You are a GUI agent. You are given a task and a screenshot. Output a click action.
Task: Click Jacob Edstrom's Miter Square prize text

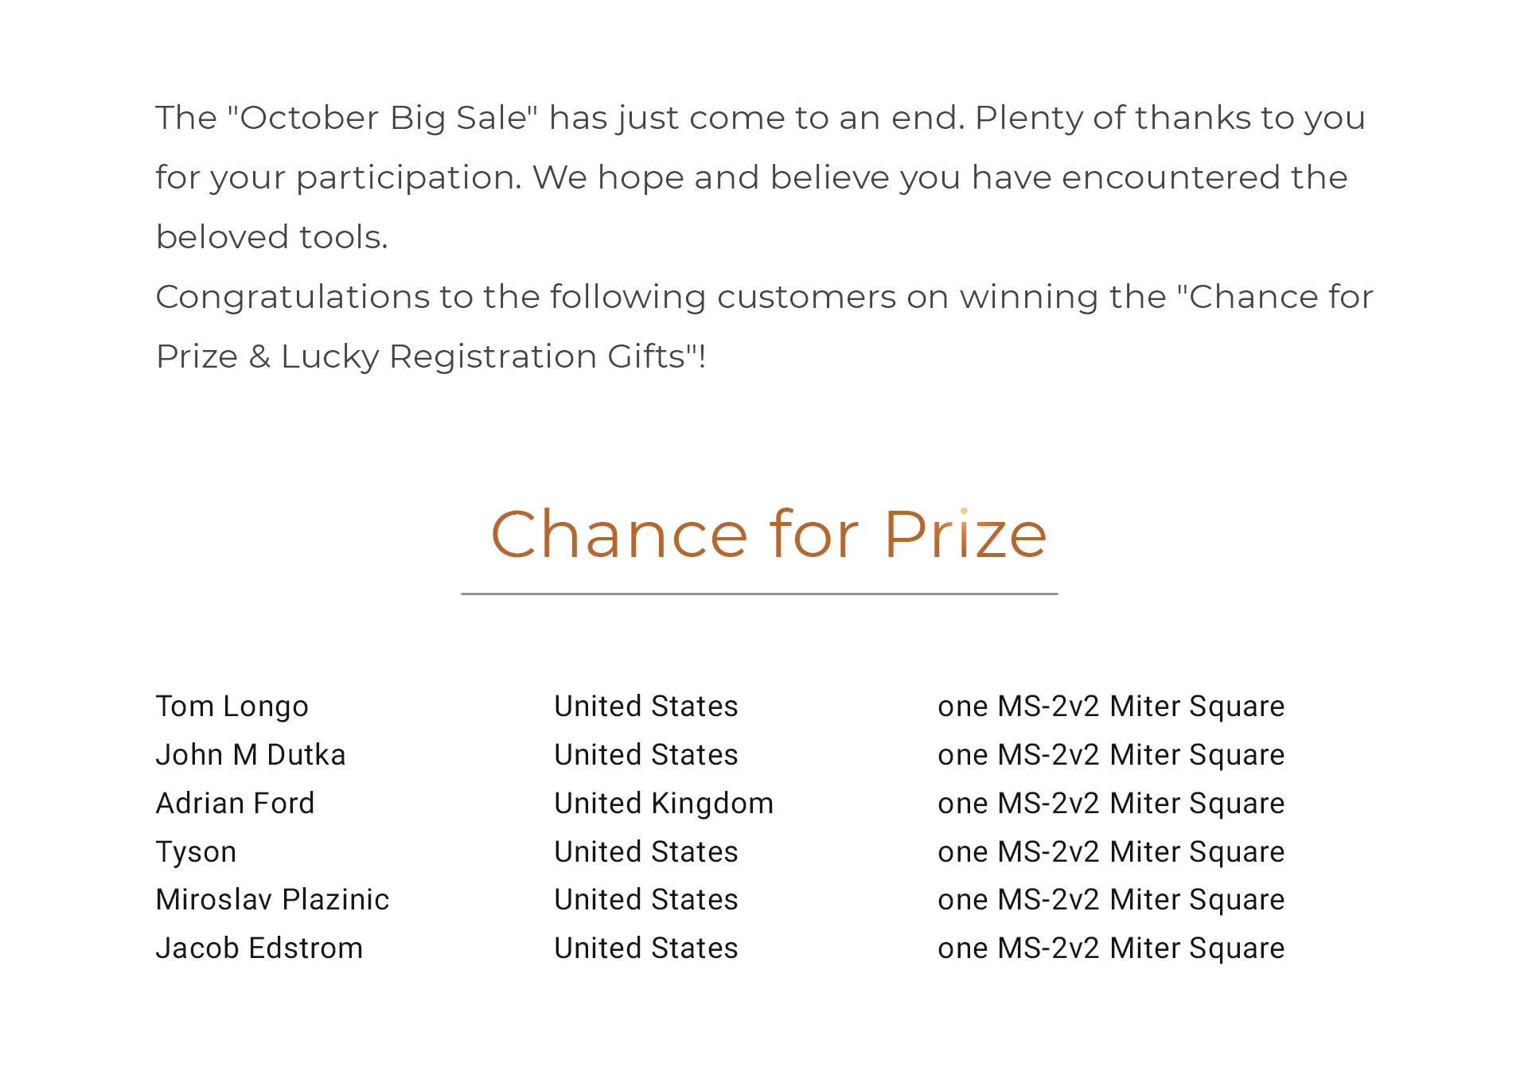(x=1111, y=948)
